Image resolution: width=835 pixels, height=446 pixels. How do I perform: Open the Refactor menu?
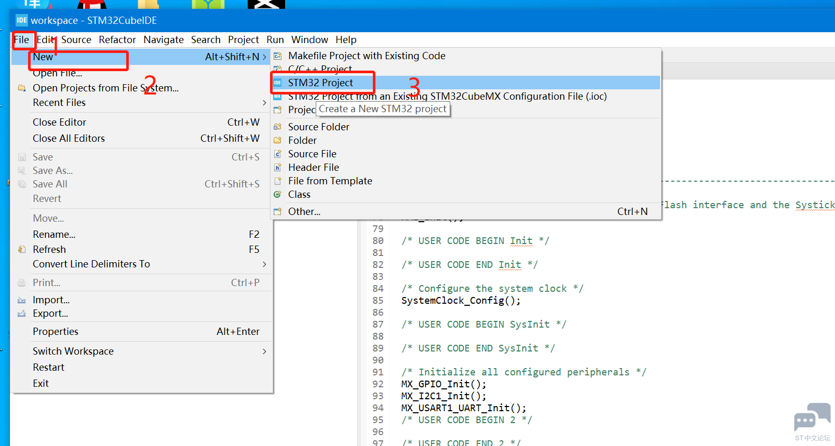pyautogui.click(x=117, y=39)
